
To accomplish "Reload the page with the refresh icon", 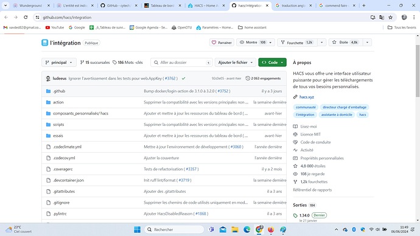I will (x=26, y=18).
